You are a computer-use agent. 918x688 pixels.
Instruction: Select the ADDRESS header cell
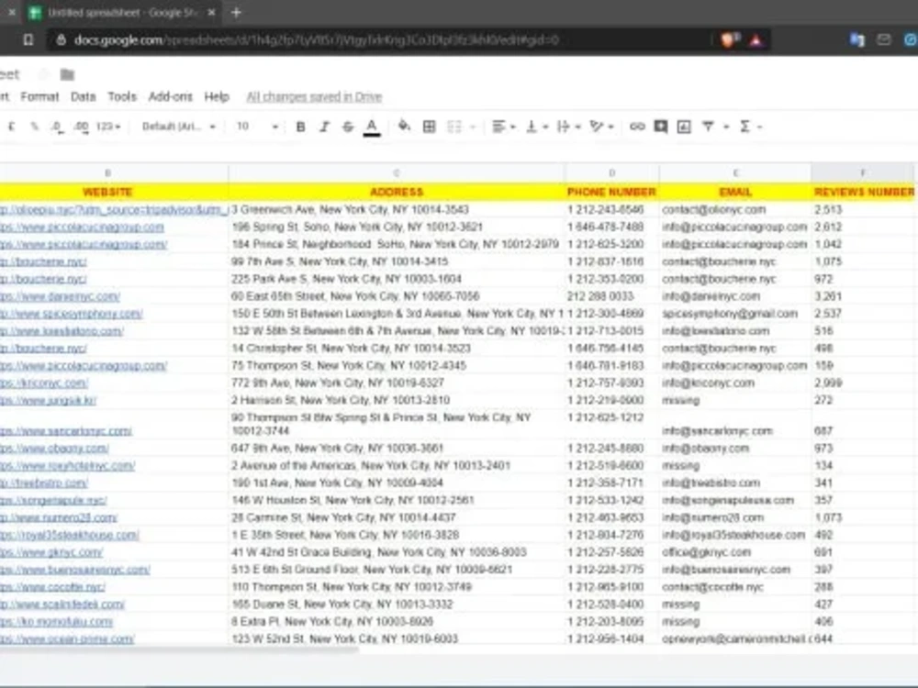pyautogui.click(x=397, y=192)
